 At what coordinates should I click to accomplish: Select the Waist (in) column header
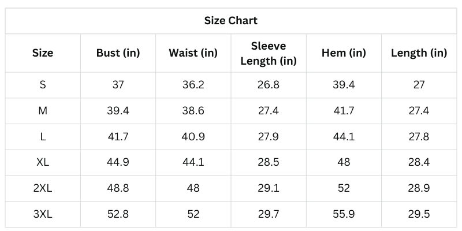pos(193,53)
